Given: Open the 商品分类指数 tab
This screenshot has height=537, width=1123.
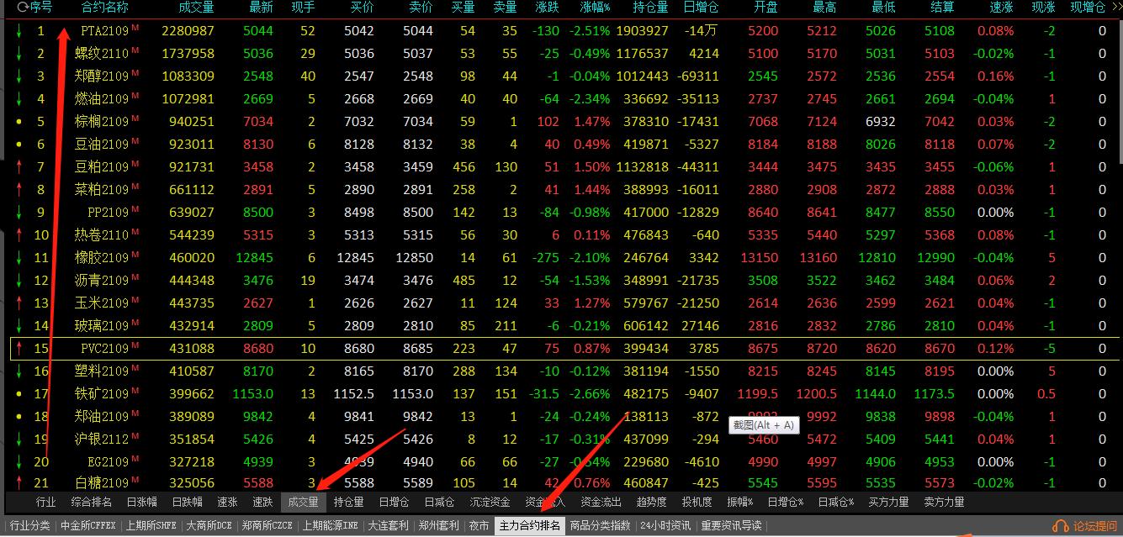Looking at the screenshot, I should coord(600,526).
